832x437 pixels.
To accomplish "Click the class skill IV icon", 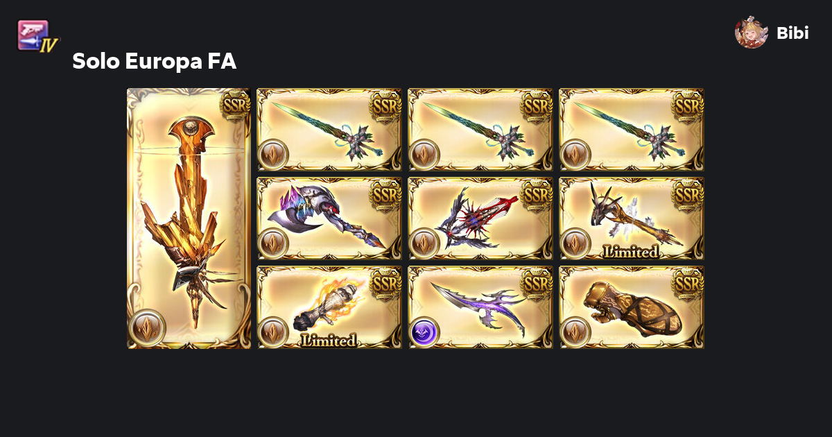I will [37, 36].
